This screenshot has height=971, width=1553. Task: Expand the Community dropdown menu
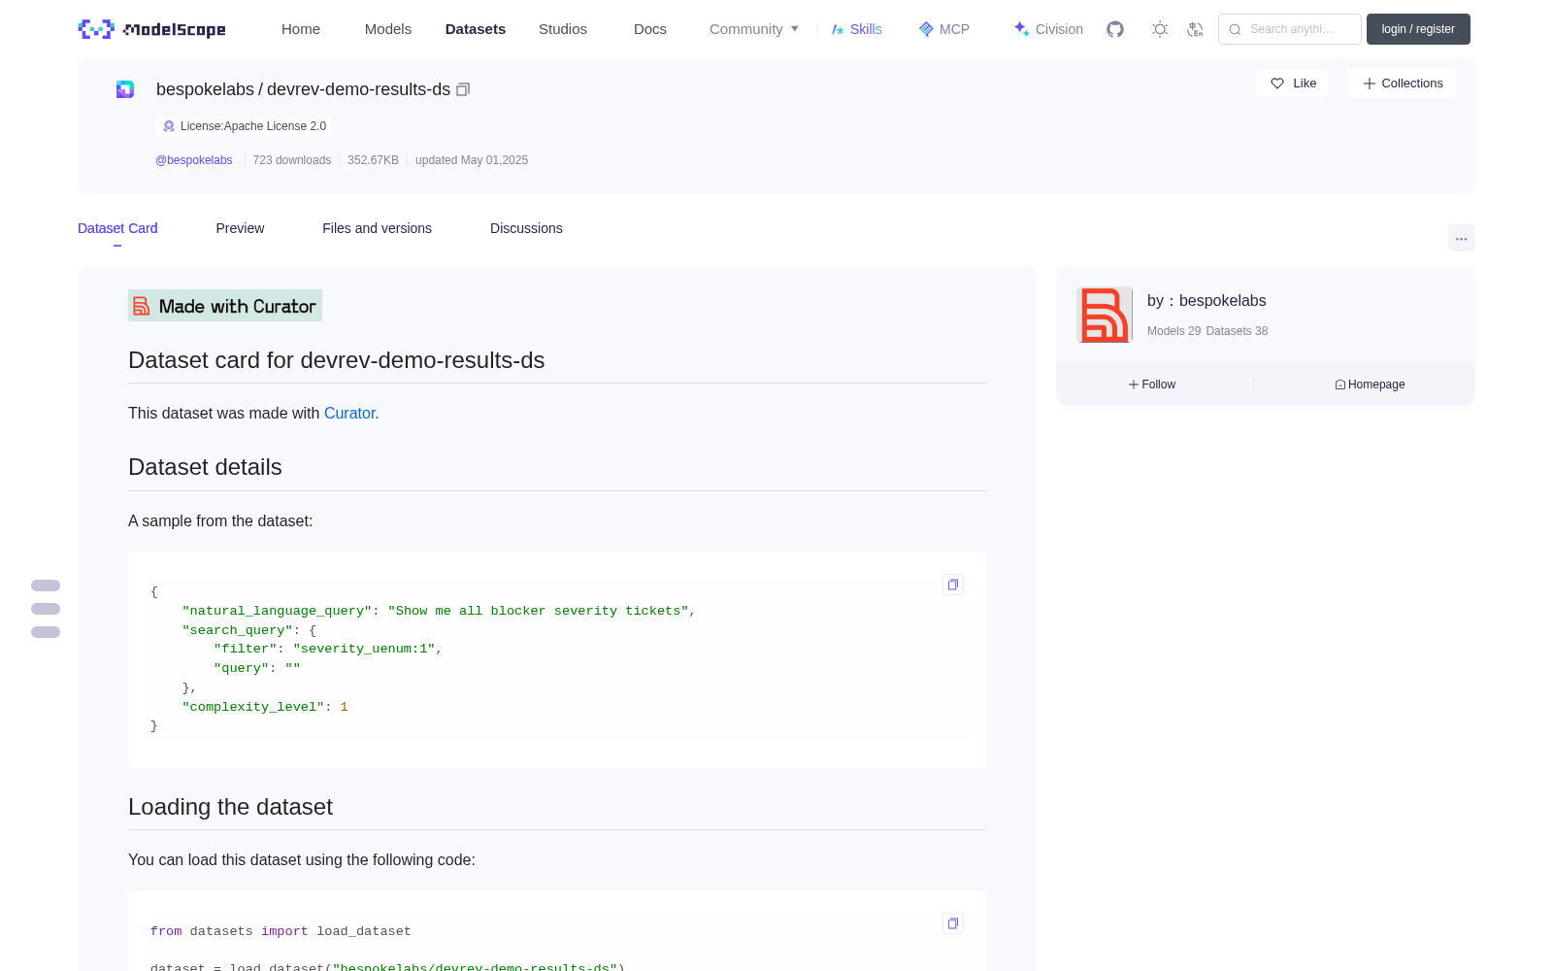(x=754, y=29)
